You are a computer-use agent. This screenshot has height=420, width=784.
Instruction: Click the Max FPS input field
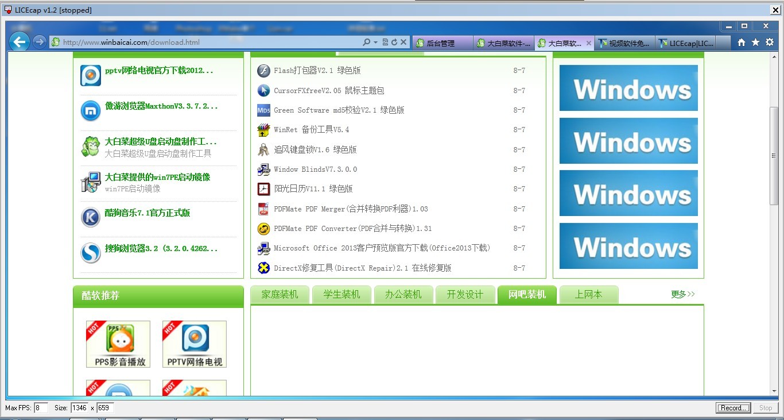point(41,408)
